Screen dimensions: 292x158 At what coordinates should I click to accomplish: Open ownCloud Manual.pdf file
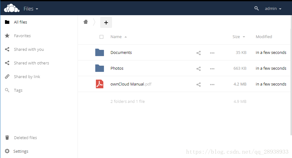point(131,84)
